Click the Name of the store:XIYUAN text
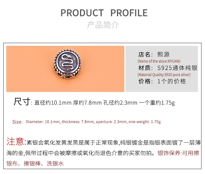The image size is (205, 174). [x=159, y=61]
